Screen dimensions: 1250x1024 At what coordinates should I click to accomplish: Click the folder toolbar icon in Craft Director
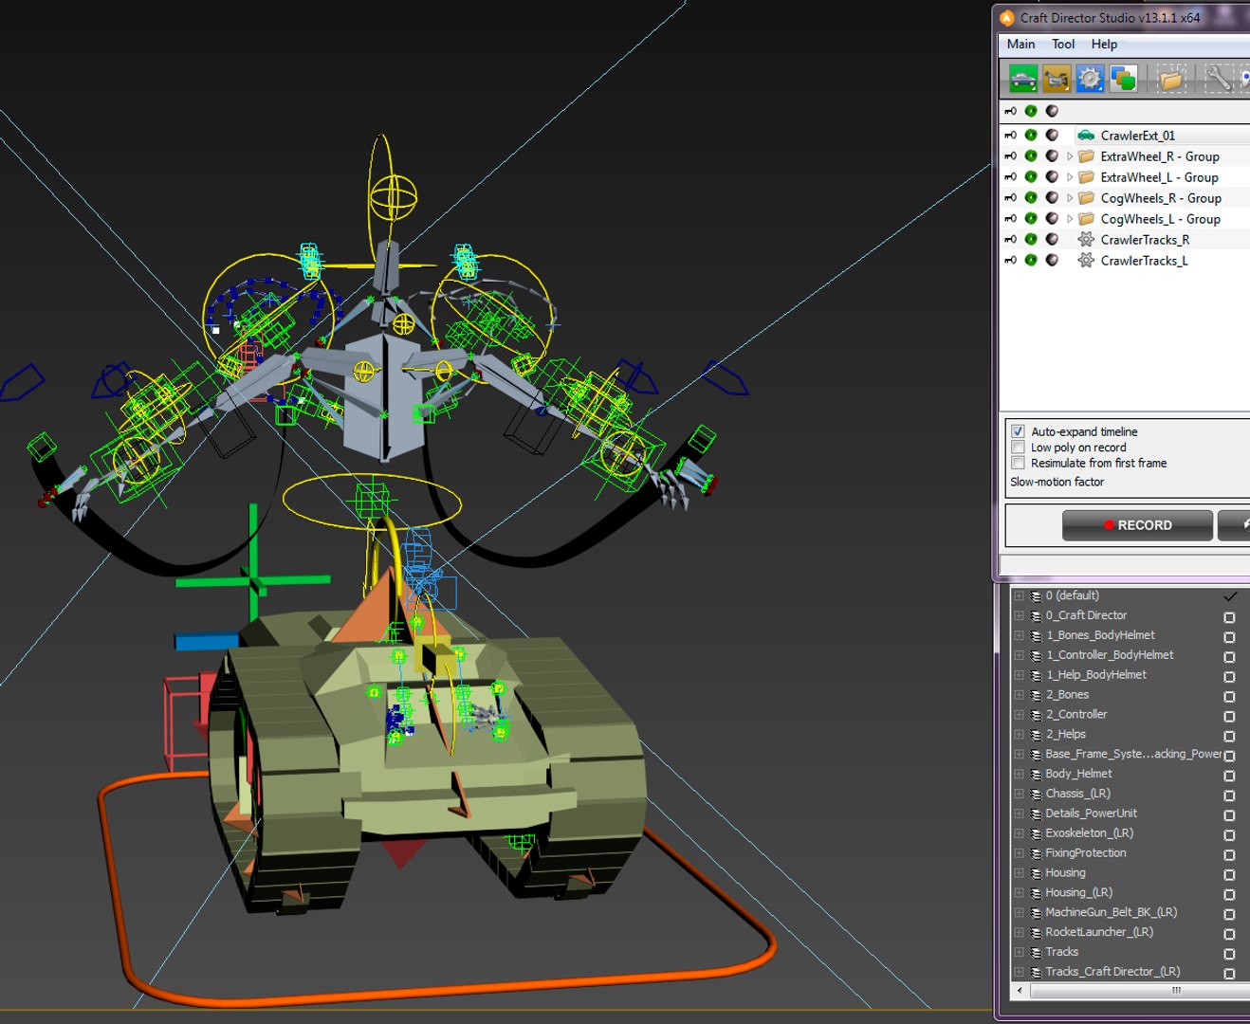[1171, 78]
